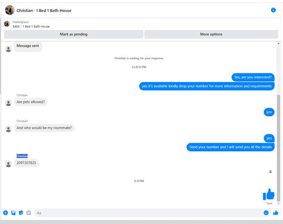Open the Marketplace listing thumbnail
This screenshot has width=283, height=224.
[7, 24]
